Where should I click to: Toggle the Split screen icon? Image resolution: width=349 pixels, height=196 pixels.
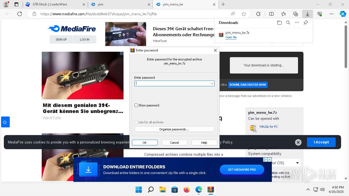point(271,14)
